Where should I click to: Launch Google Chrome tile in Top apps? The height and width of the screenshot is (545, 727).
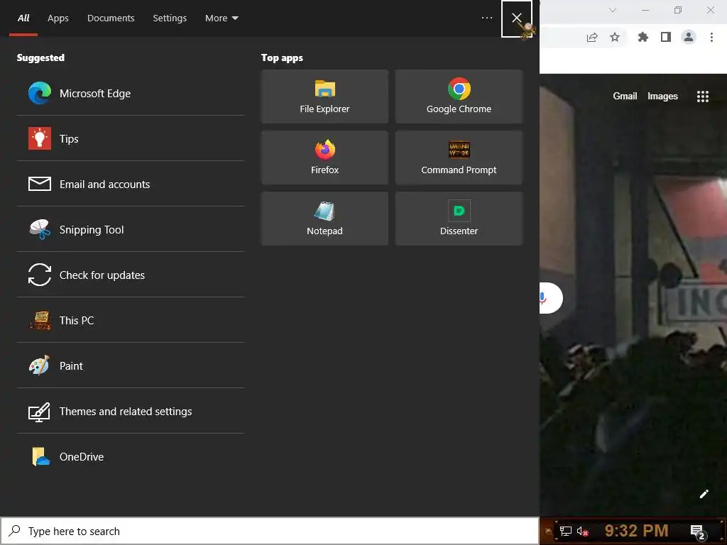pyautogui.click(x=459, y=97)
